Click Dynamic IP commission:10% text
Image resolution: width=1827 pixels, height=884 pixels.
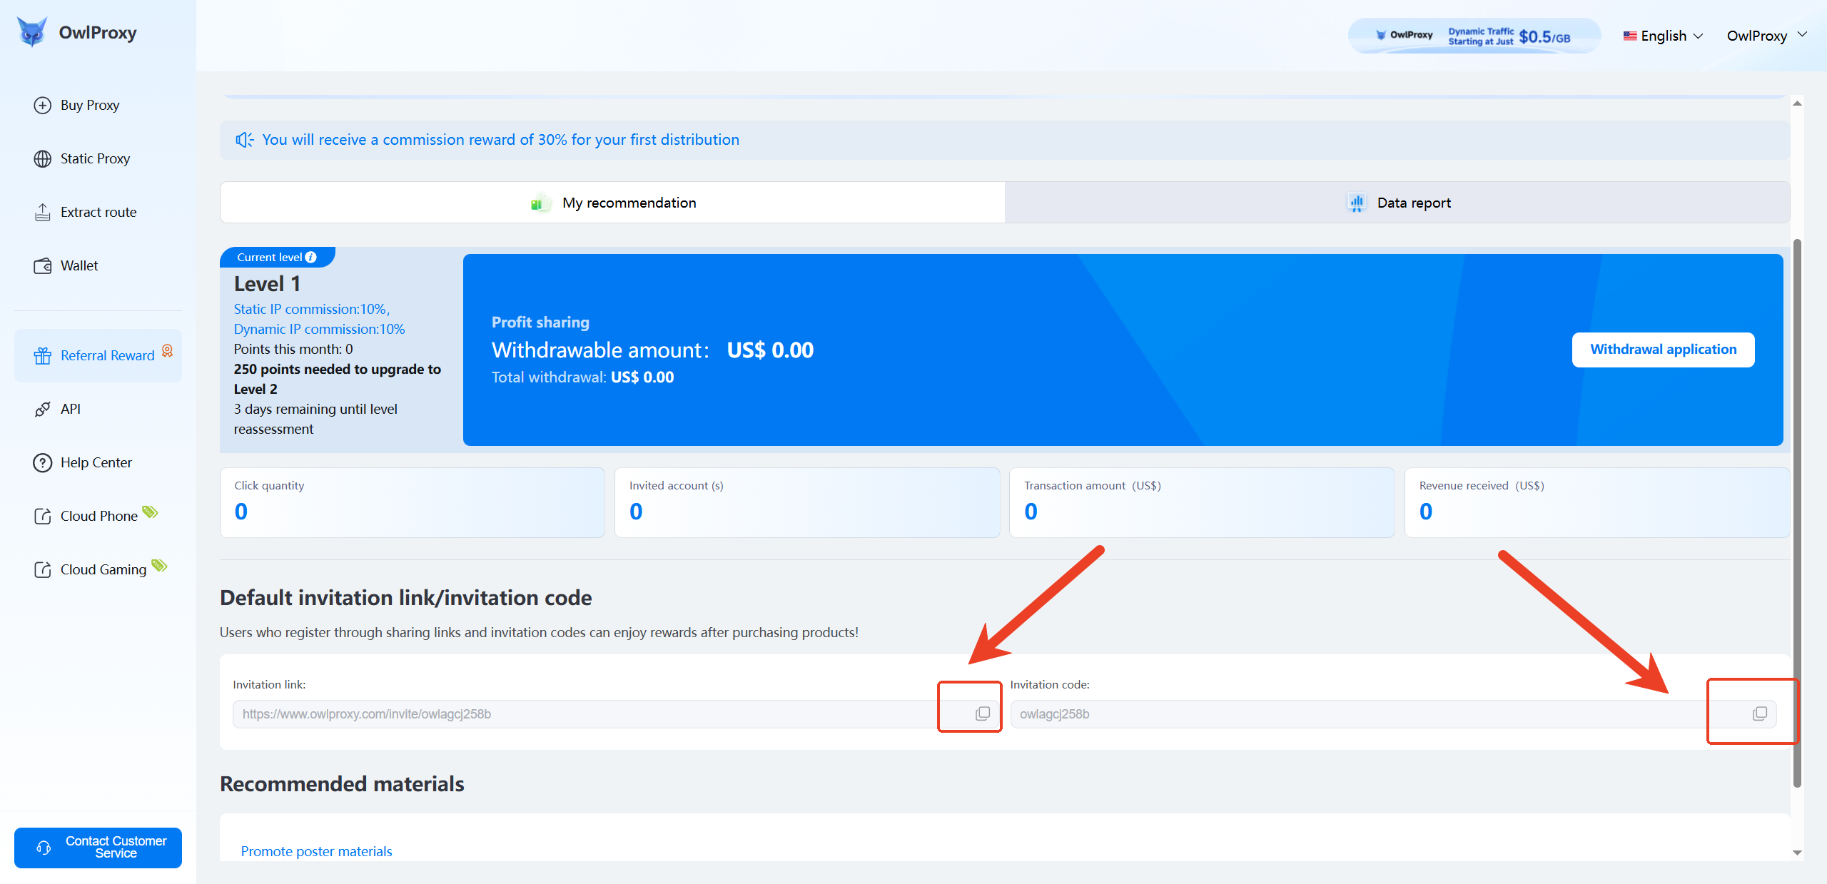319,329
